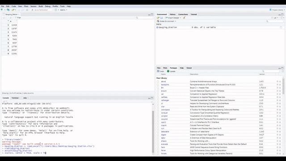Open the List view mode dropdown

[275, 18]
